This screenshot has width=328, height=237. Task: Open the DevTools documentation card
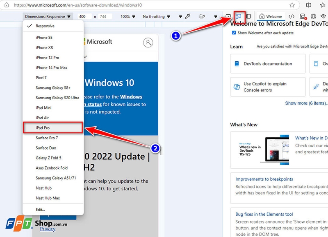(268, 64)
